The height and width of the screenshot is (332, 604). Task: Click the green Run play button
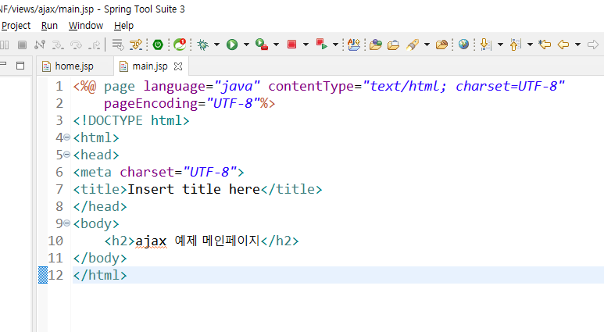point(232,45)
